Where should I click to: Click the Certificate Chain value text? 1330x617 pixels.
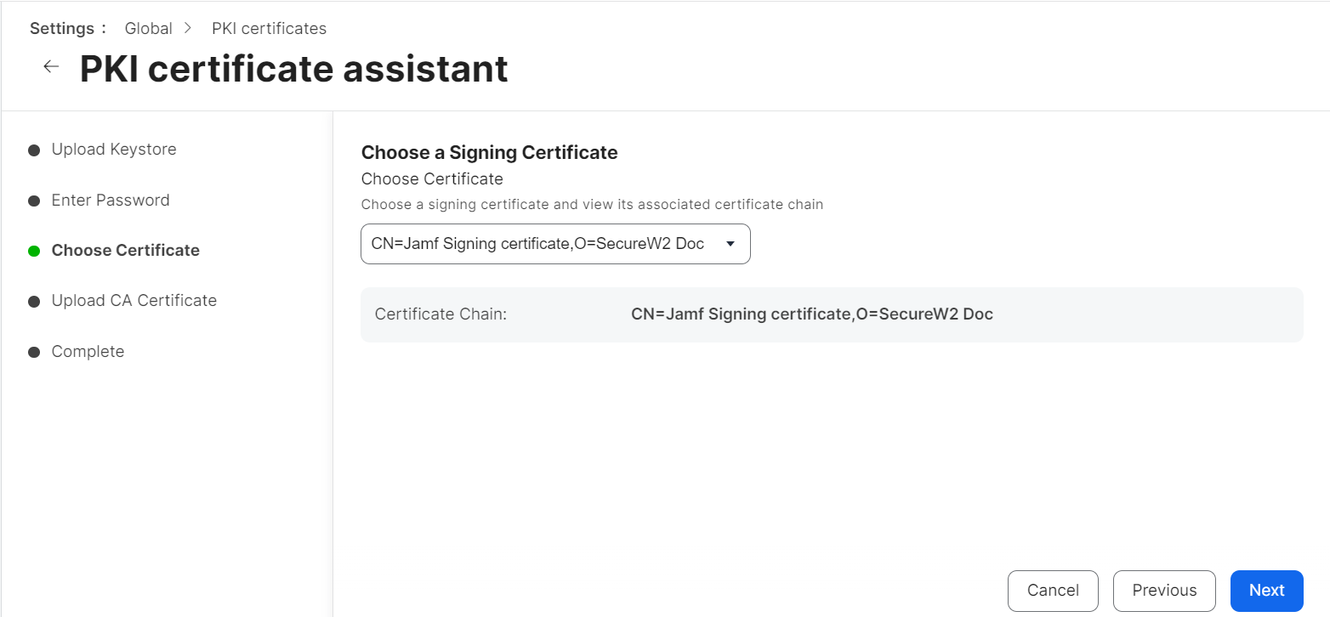[x=811, y=314]
